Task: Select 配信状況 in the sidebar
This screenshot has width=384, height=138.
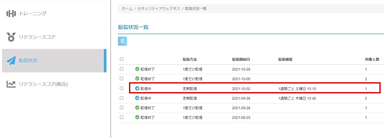Action: (54, 61)
